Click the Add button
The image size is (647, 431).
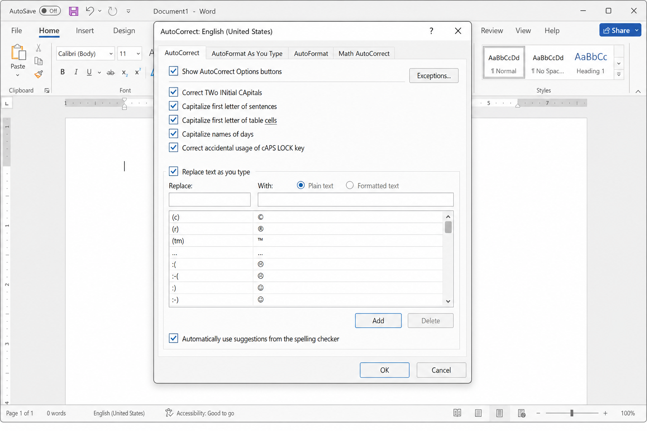pyautogui.click(x=378, y=321)
